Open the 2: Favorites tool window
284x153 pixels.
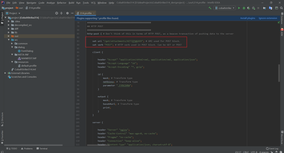click(2, 137)
